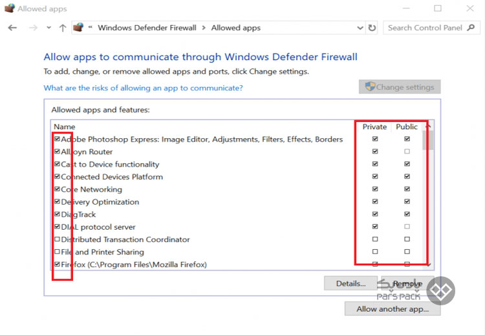Image resolution: width=485 pixels, height=335 pixels.
Task: Uncheck AllJoyn Router name checkbox
Action: [57, 151]
